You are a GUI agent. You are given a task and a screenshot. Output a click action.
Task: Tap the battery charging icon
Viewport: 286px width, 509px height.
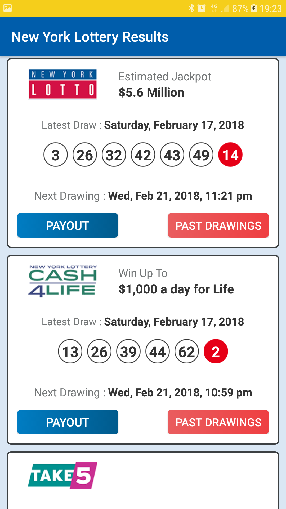(x=254, y=8)
